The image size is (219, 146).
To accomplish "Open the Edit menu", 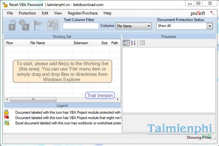I will click(45, 13).
